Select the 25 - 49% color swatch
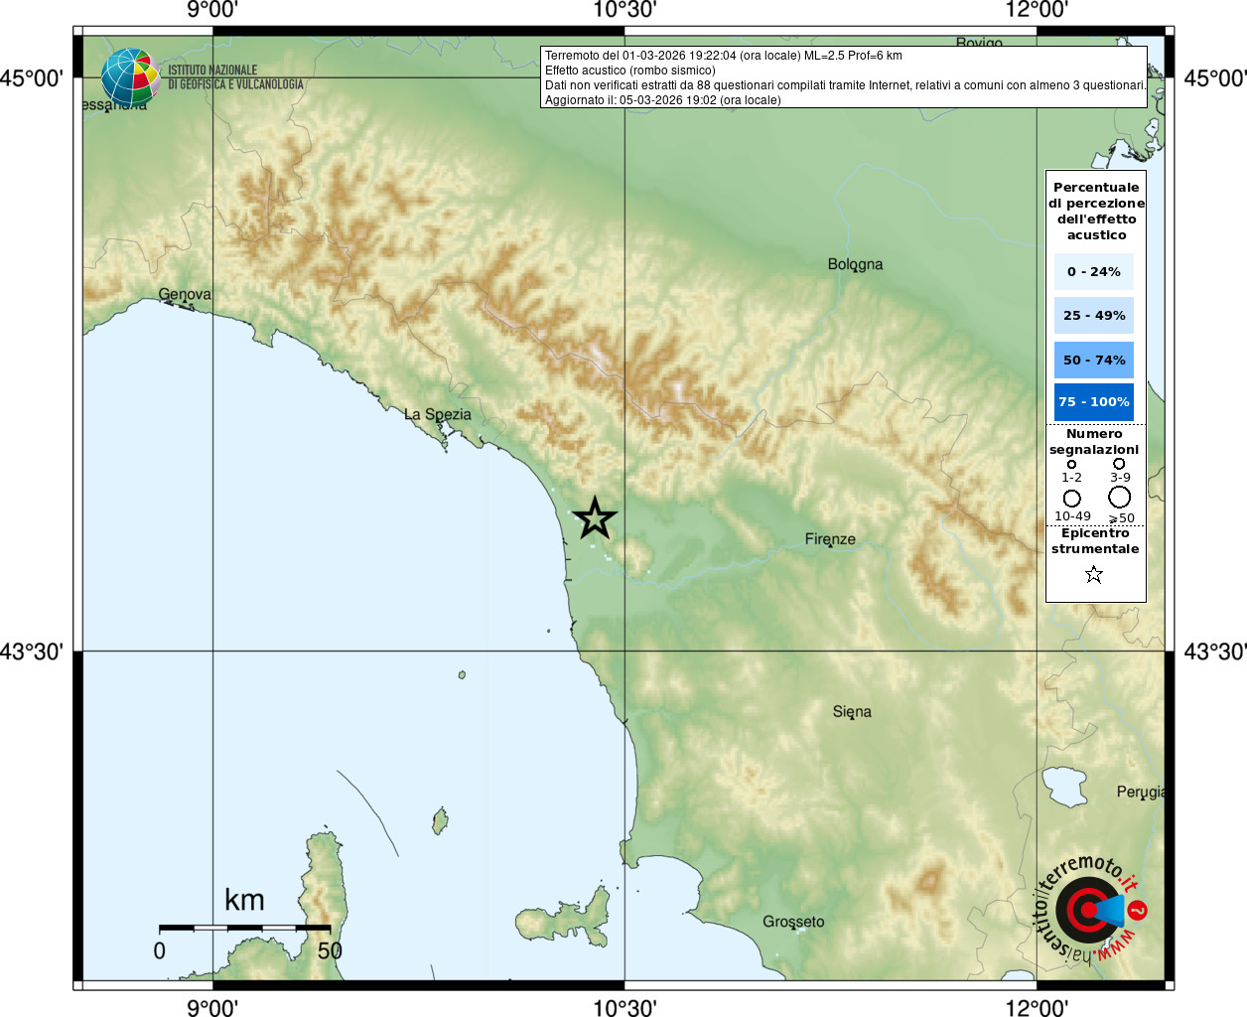This screenshot has height=1017, width=1247. pyautogui.click(x=1094, y=315)
